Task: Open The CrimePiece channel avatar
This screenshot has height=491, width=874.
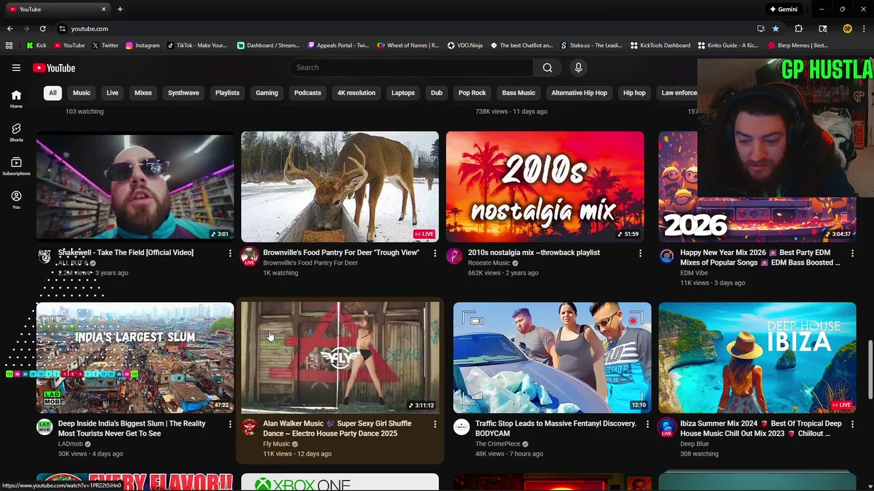Action: pos(462,428)
